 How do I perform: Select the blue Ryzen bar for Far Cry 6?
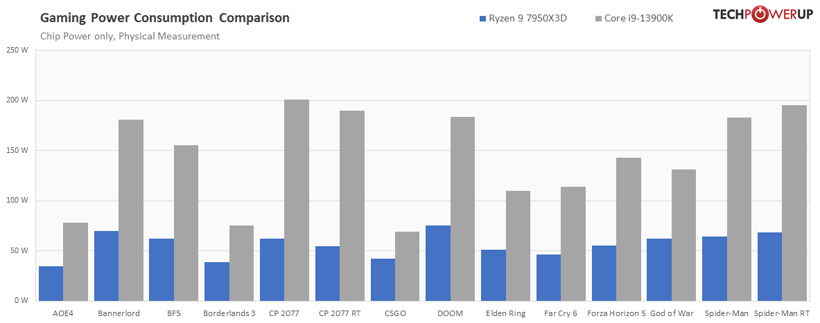[548, 277]
